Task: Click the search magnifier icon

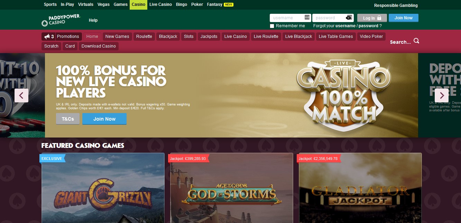Action: click(416, 41)
